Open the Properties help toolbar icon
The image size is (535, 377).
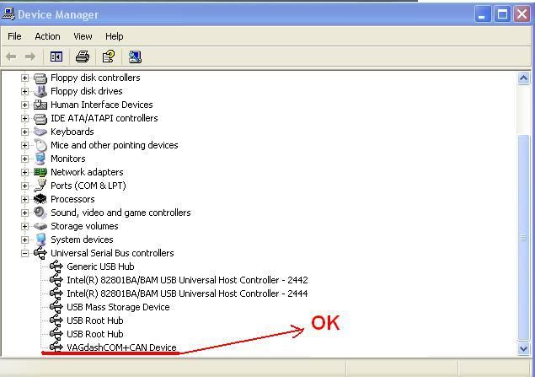[x=109, y=57]
